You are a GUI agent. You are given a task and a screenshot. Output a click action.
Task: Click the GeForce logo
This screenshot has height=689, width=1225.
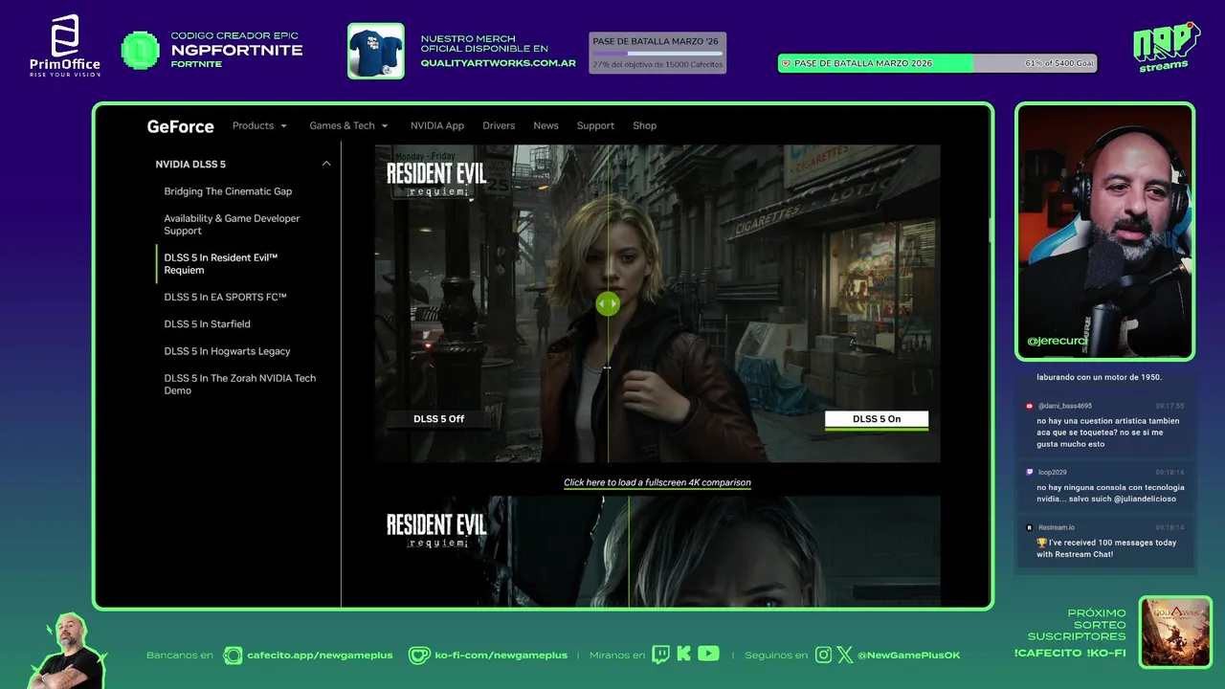180,126
